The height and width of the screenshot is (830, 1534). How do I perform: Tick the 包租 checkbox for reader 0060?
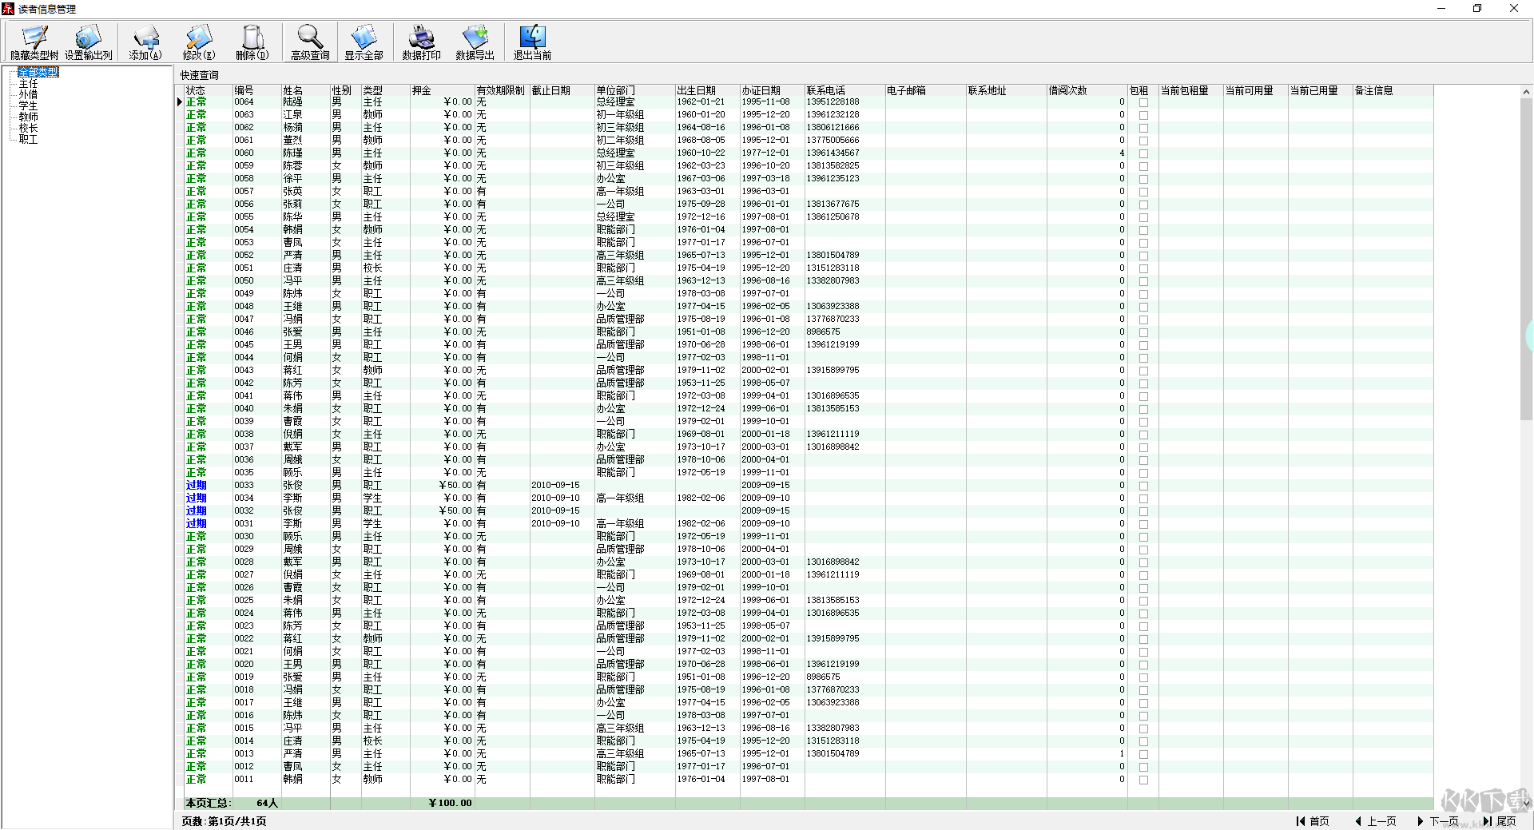pyautogui.click(x=1143, y=153)
